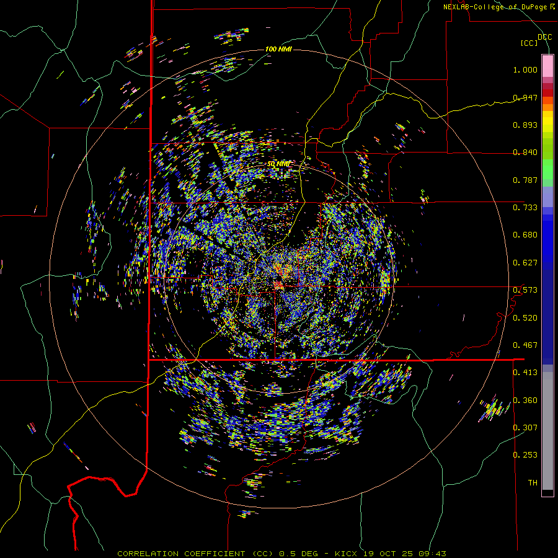Select the 0.680 color scale value
558x558 pixels.
(x=525, y=235)
